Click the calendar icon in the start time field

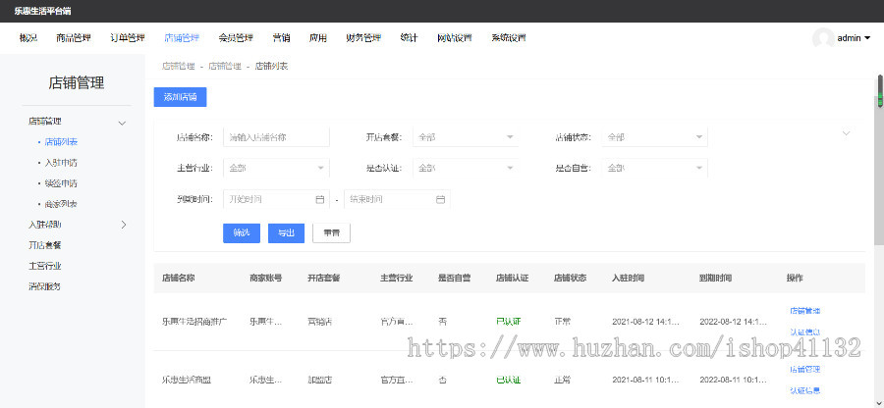tap(319, 199)
